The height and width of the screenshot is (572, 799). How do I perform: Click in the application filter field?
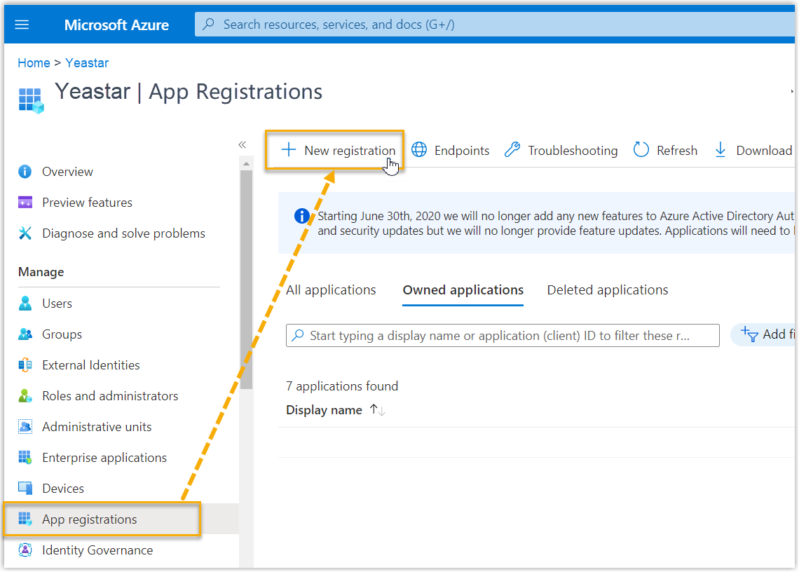pyautogui.click(x=502, y=336)
